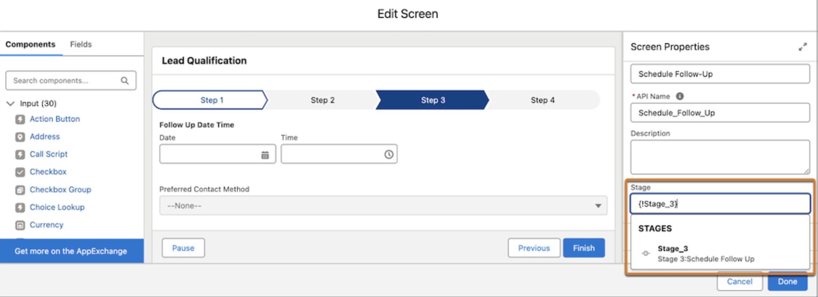Click the search magnifier icon in components
Screen dimensions: 818x297
124,81
